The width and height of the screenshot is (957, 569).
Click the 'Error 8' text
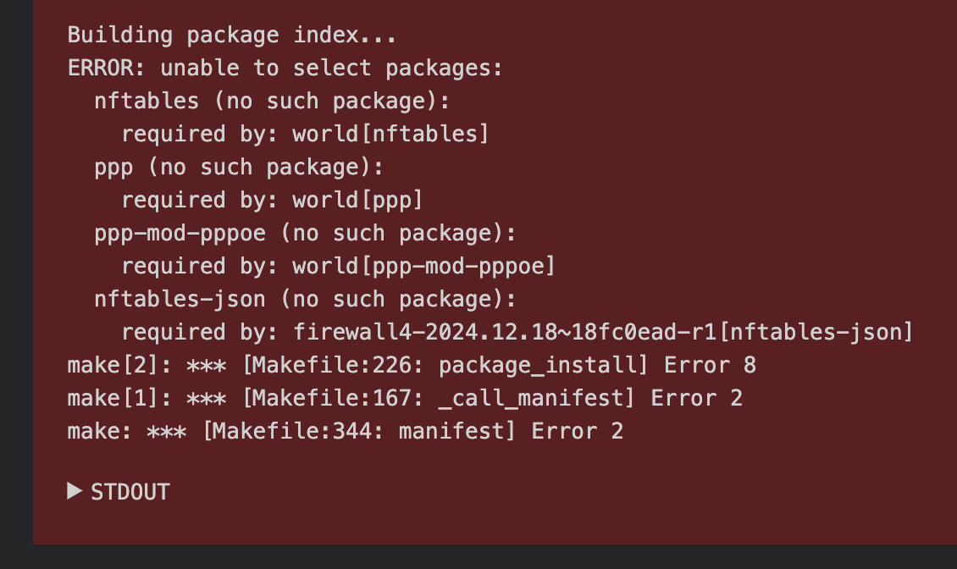coord(711,365)
